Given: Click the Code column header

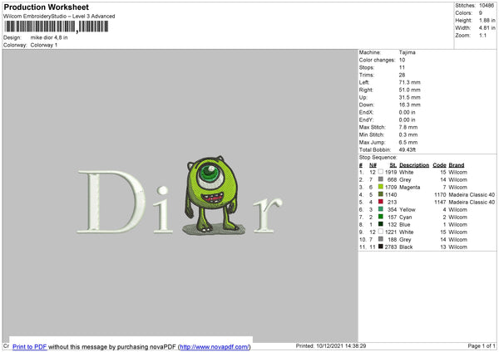Looking at the screenshot, I should tap(439, 165).
